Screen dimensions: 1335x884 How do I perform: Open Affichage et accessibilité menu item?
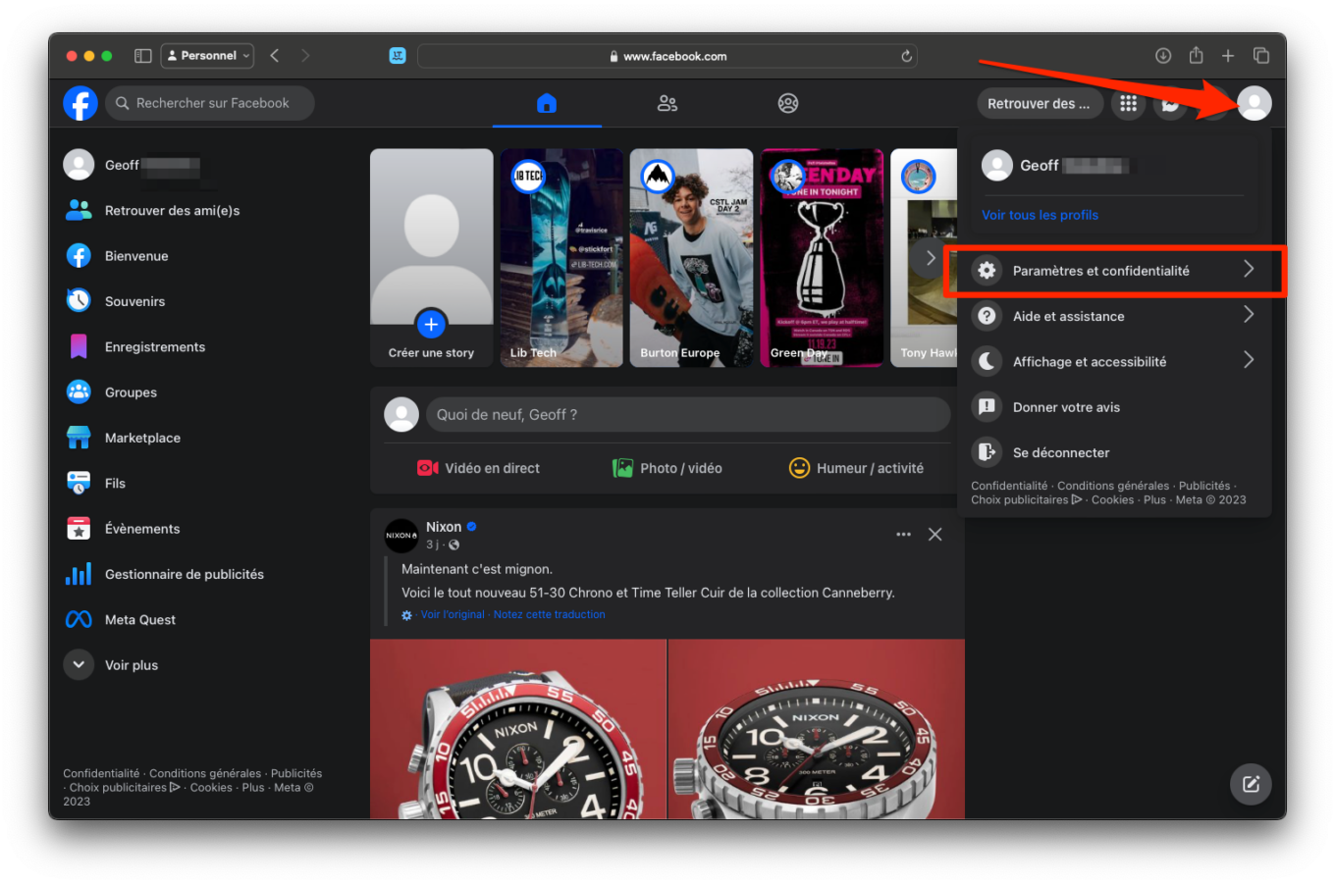[1114, 361]
